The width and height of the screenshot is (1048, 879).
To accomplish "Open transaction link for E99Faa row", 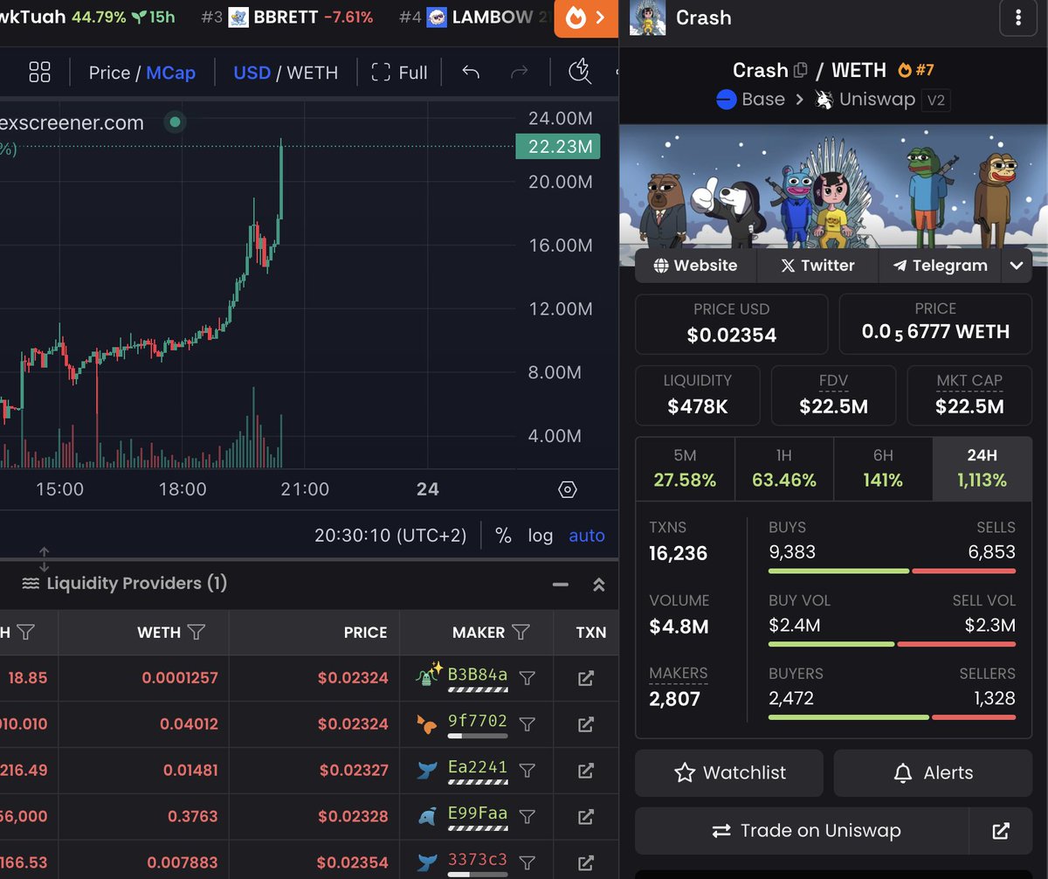I will (586, 817).
